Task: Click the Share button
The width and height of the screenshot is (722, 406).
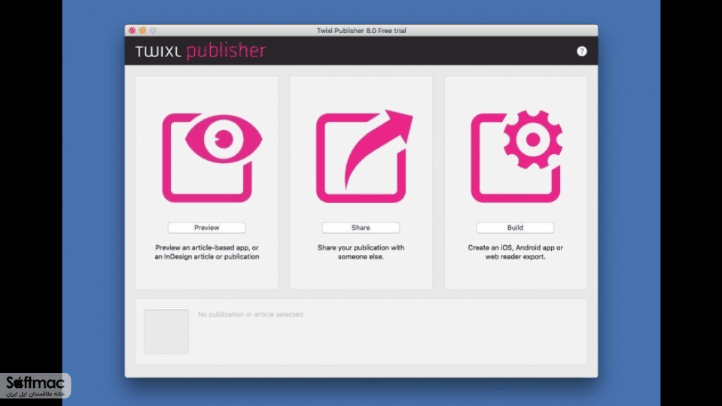Action: pos(361,228)
